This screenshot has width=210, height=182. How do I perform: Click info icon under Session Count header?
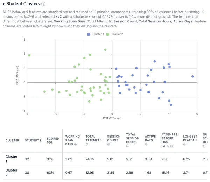click(x=108, y=144)
